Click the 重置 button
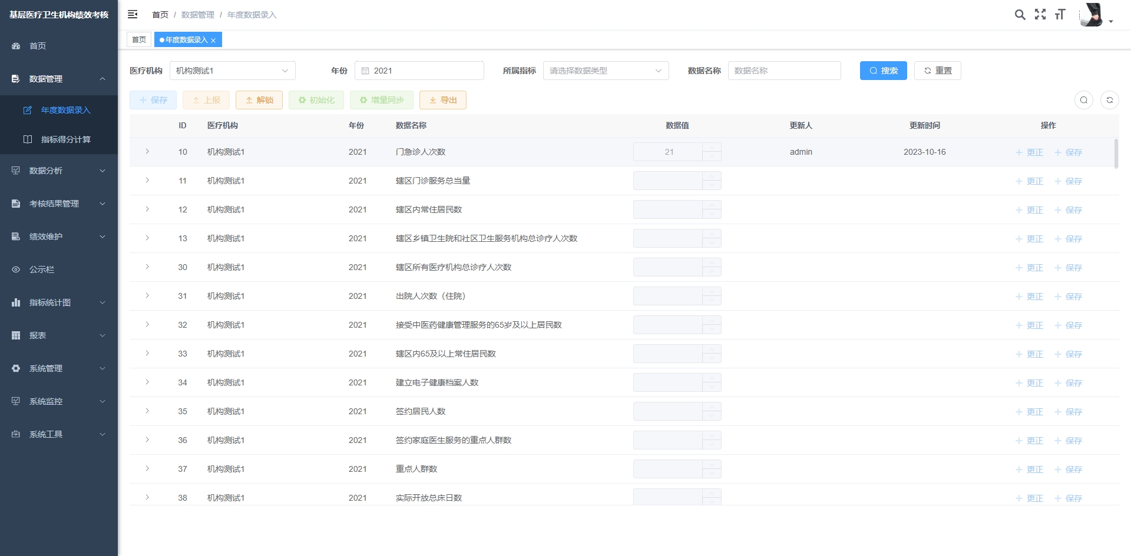The image size is (1131, 556). tap(938, 71)
